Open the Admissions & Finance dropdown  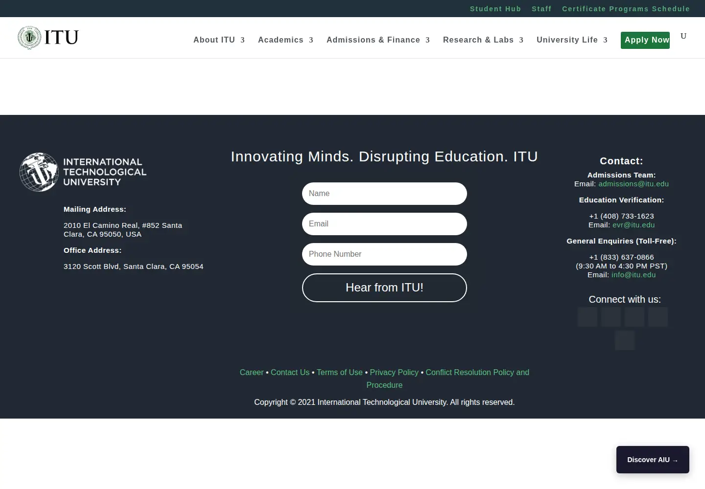(x=378, y=40)
